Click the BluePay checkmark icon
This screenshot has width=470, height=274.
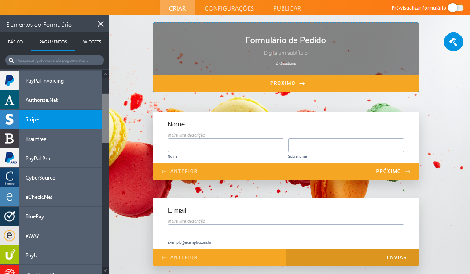9,216
